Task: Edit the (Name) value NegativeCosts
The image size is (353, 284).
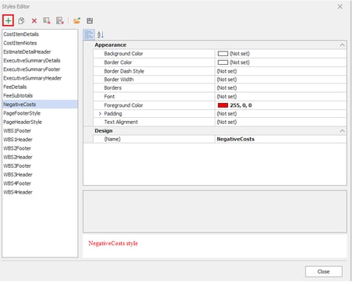Action: (x=280, y=139)
